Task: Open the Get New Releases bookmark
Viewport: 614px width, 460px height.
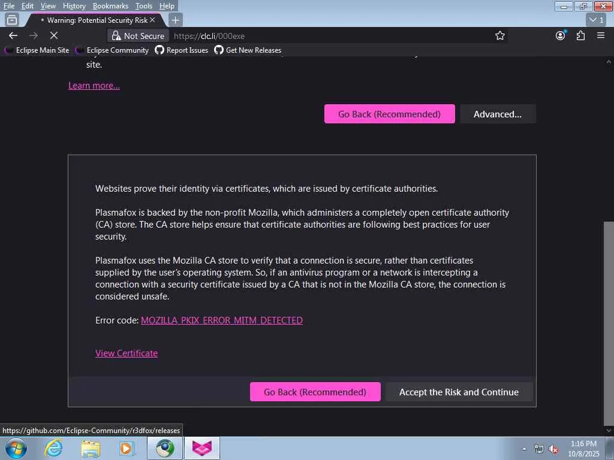Action: (248, 50)
